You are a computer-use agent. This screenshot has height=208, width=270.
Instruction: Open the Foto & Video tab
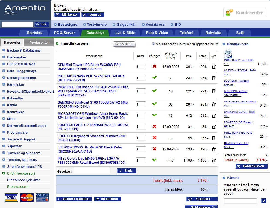coord(157,33)
